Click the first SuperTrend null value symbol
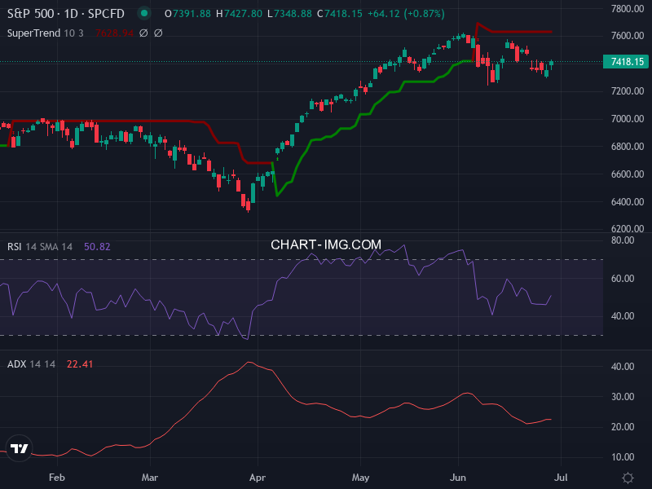Image resolution: width=652 pixels, height=489 pixels. click(143, 33)
